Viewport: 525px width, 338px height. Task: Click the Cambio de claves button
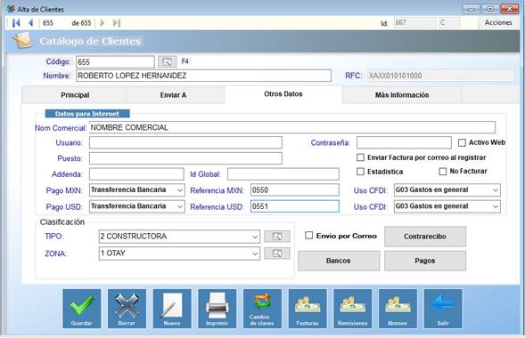(x=262, y=309)
